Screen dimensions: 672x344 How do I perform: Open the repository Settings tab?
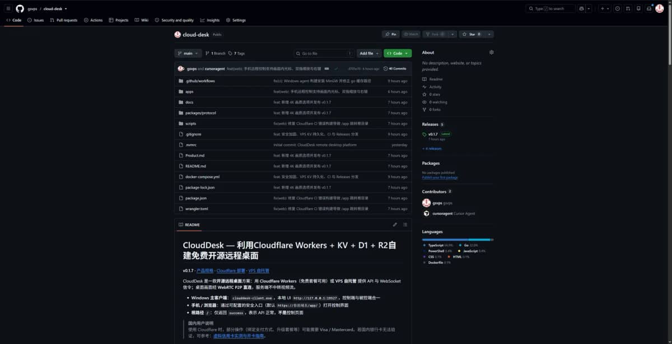tap(236, 20)
